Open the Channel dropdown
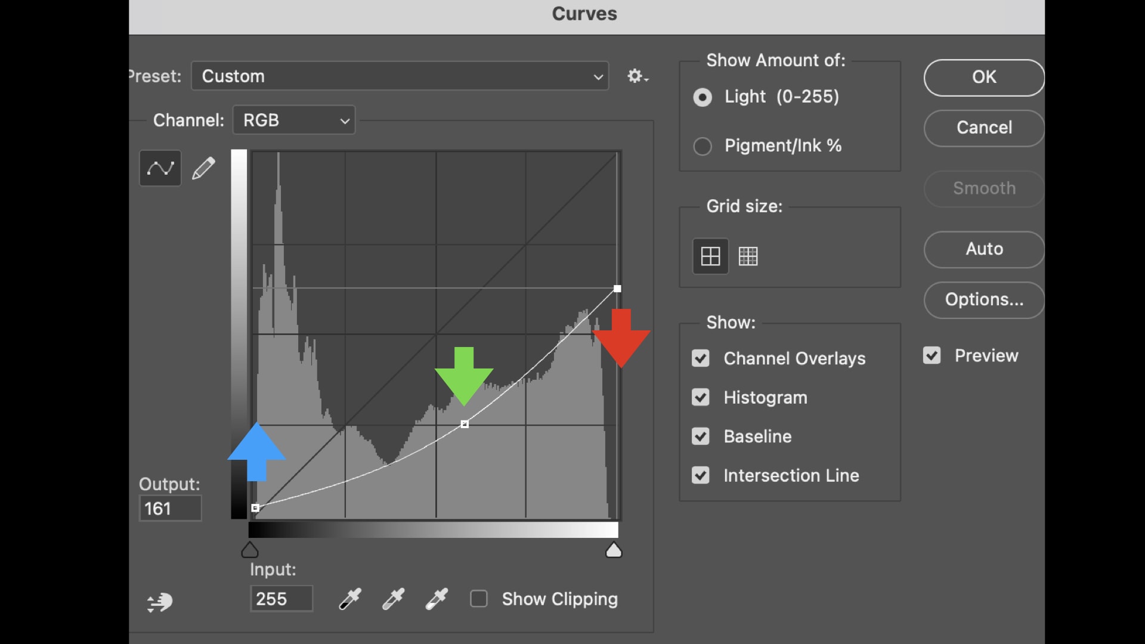 click(x=293, y=120)
